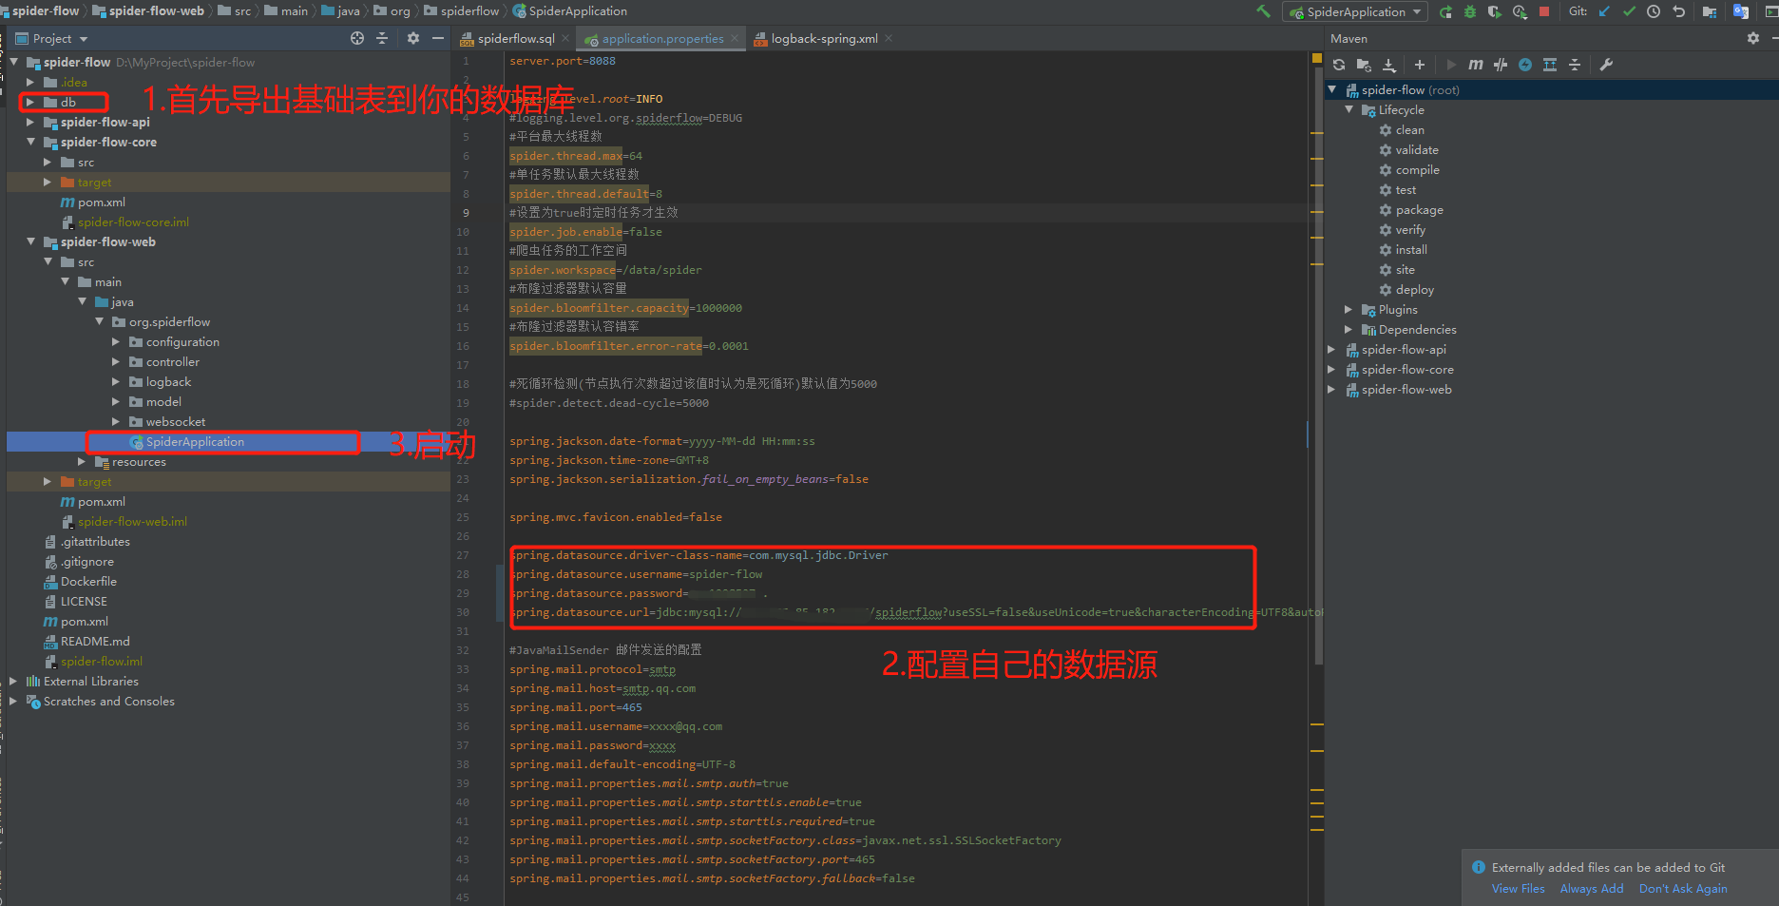The height and width of the screenshot is (906, 1779).
Task: Update project from Git (blue arrow icon)
Action: (1604, 10)
